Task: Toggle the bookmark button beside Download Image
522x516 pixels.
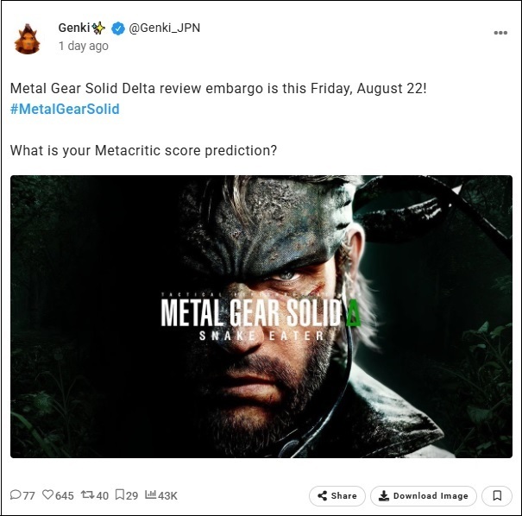Action: point(497,495)
